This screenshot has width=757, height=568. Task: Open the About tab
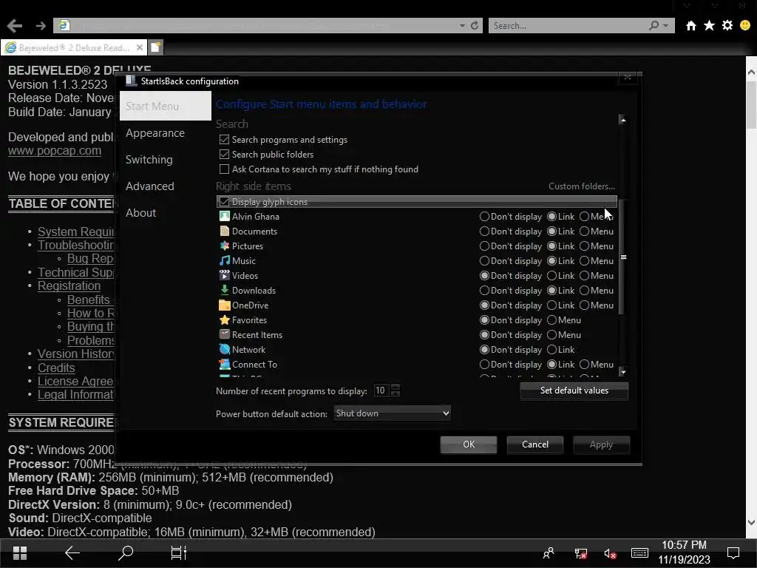140,212
